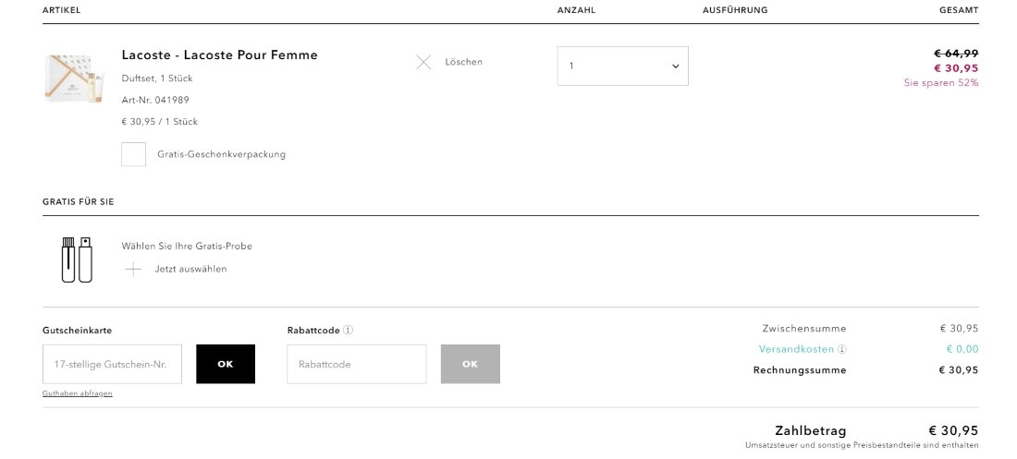
Task: Click the € 30,95 / 1 Stück unit price
Action: pyautogui.click(x=160, y=122)
